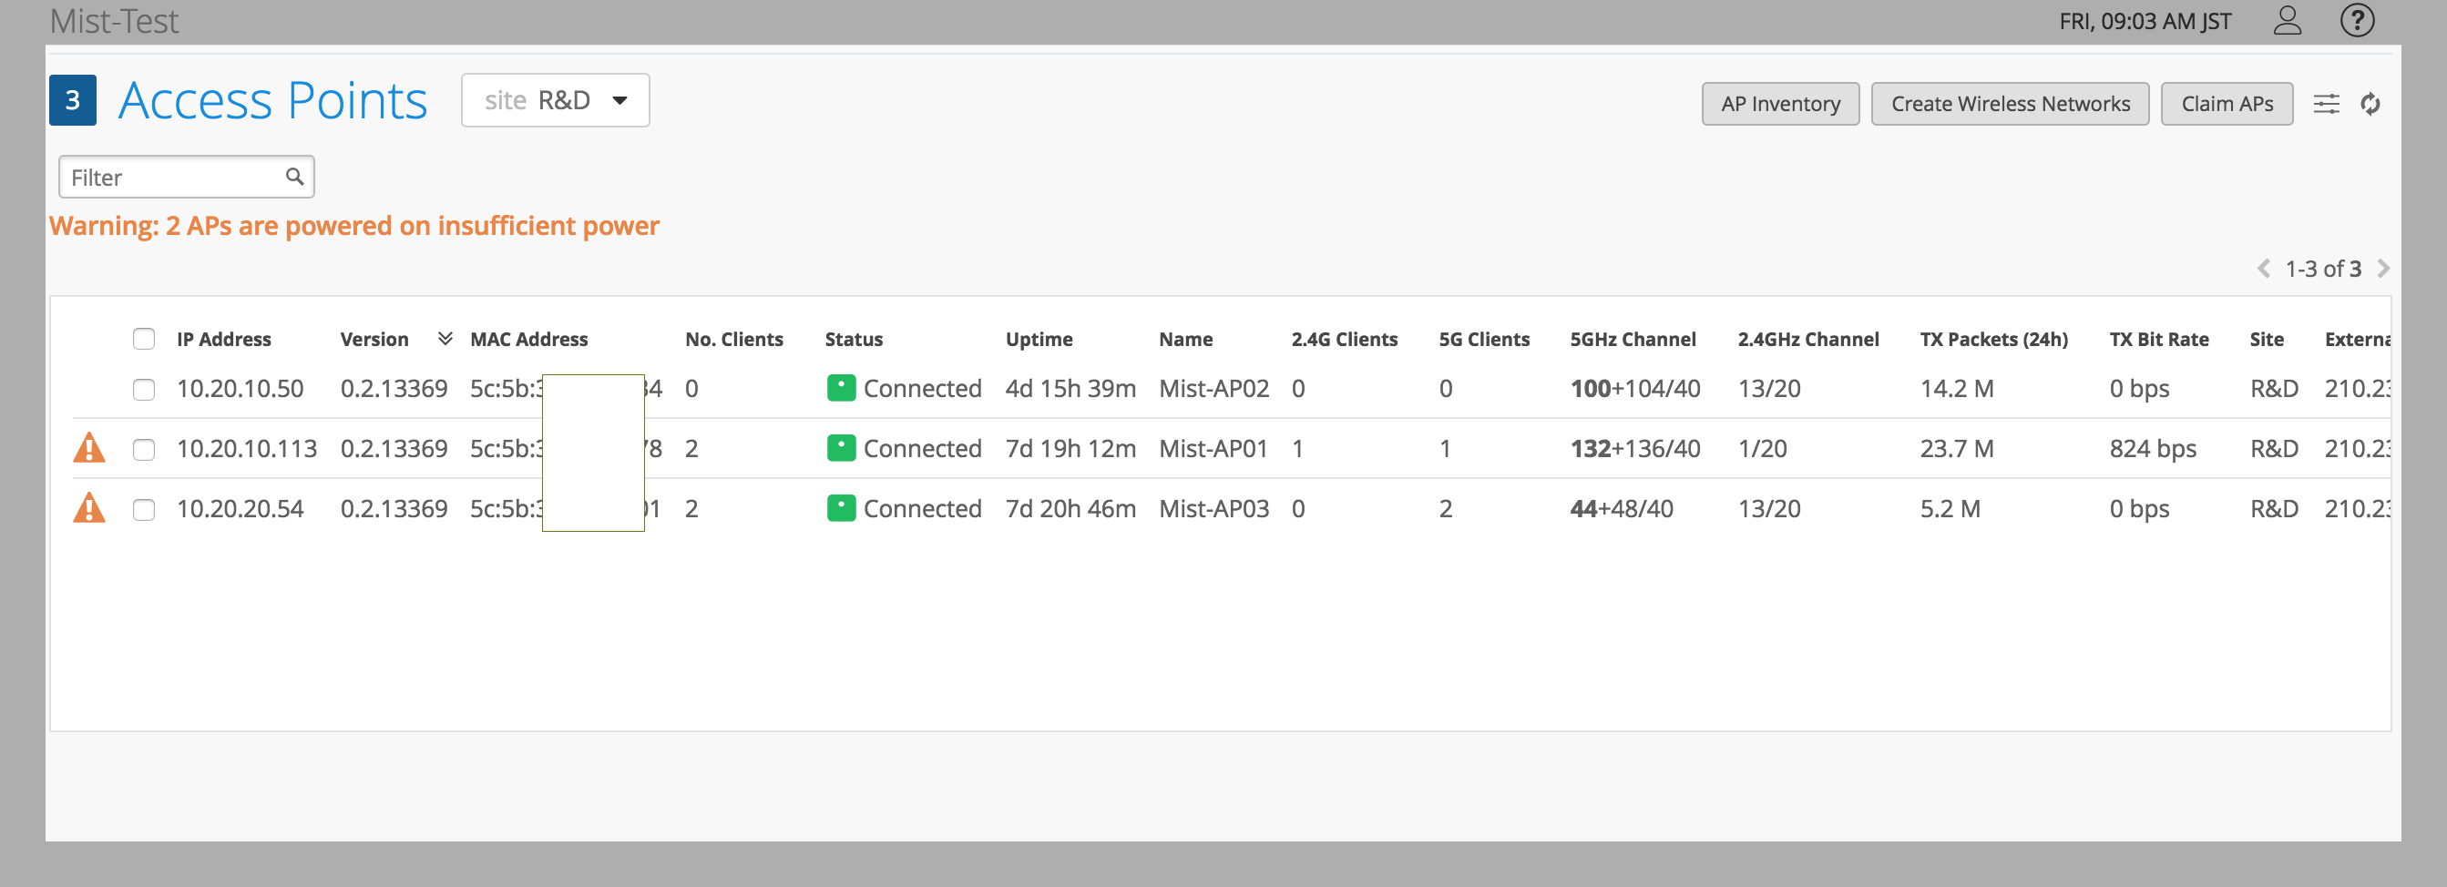Screen dimensions: 2447x887
Task: Click the warning triangle for Mist-AP01
Action: 89,448
